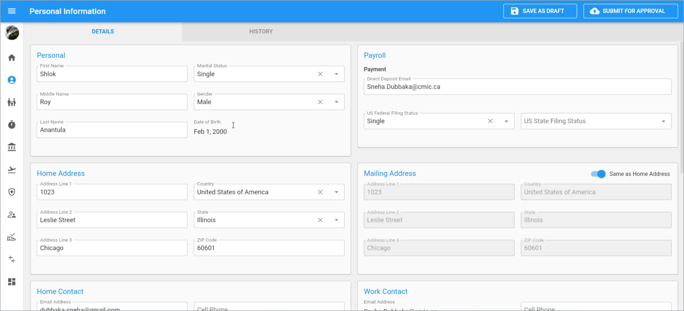Screen dimensions: 684x311
Task: Click the Personal Information page title
Action: pyautogui.click(x=68, y=11)
